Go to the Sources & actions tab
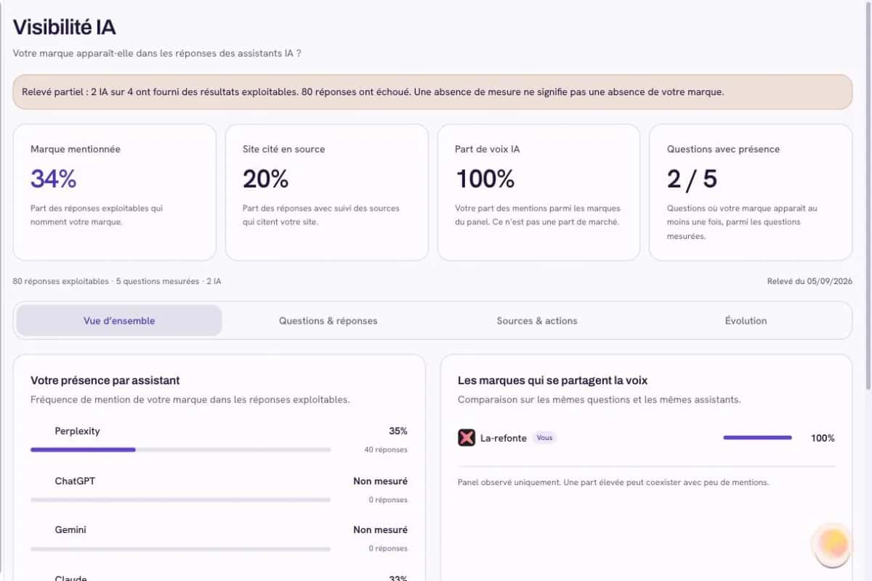Image resolution: width=872 pixels, height=581 pixels. pos(537,320)
